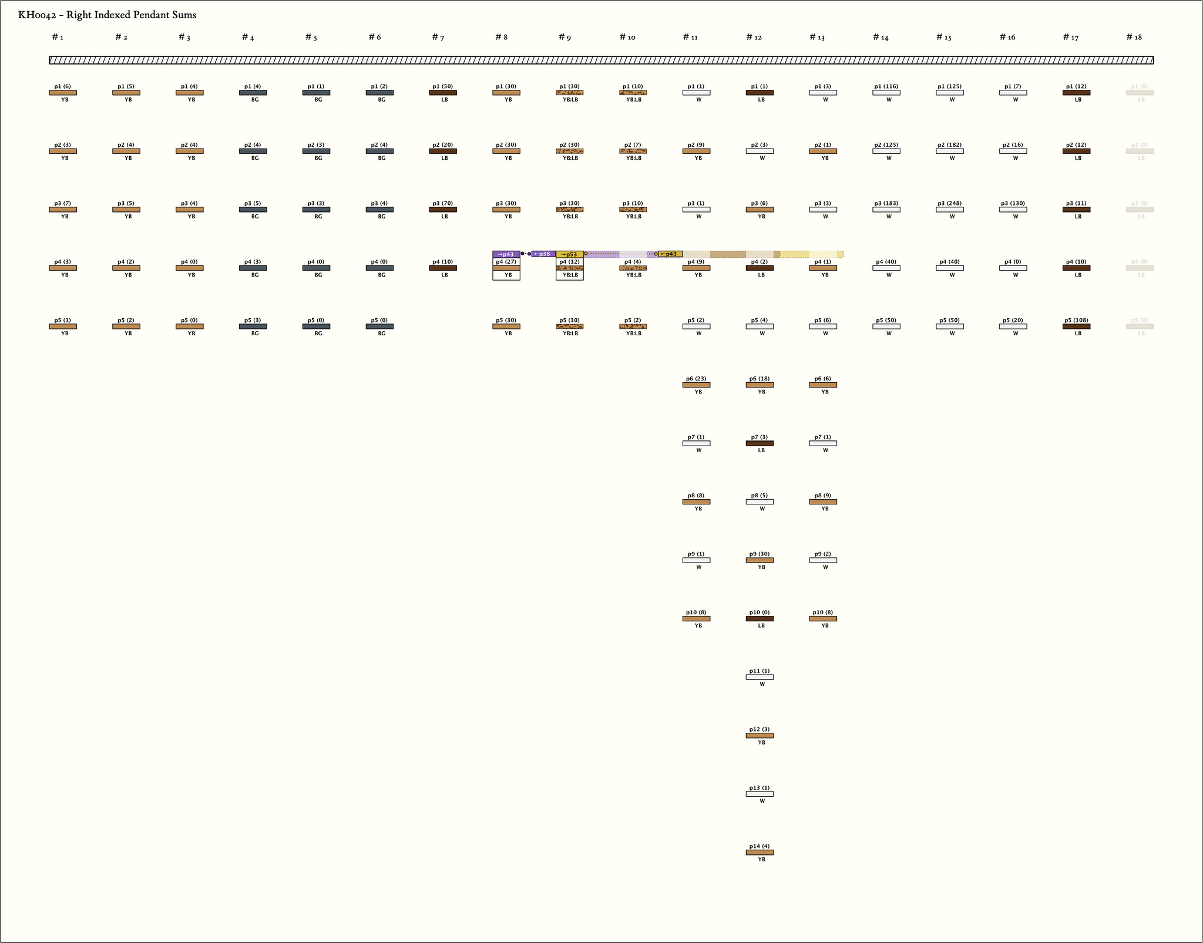Select the dark brown cord under p5 (108)
Screen dimensions: 1203x943
coord(1076,326)
